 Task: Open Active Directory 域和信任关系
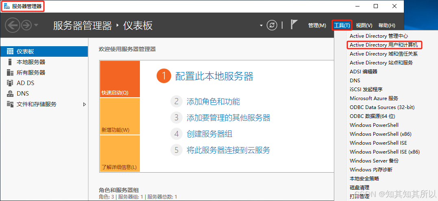(384, 54)
